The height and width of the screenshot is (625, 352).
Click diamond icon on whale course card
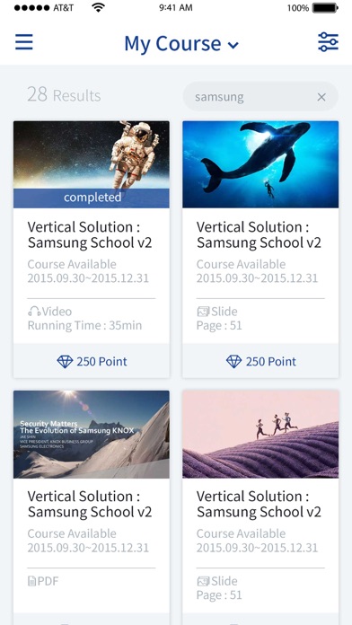coord(233,362)
